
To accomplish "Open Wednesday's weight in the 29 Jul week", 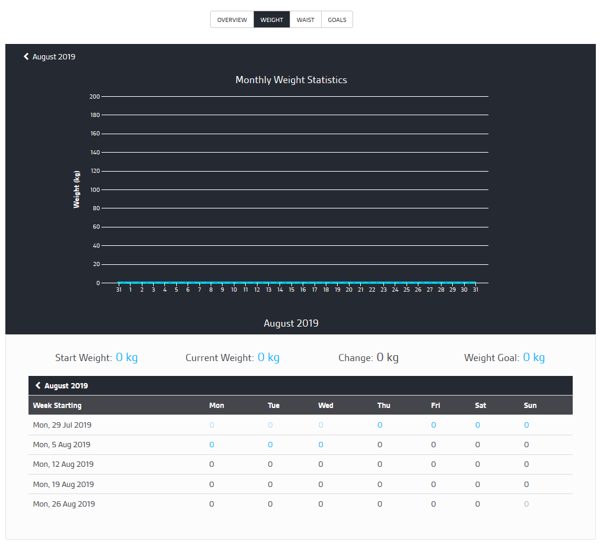I will (320, 425).
